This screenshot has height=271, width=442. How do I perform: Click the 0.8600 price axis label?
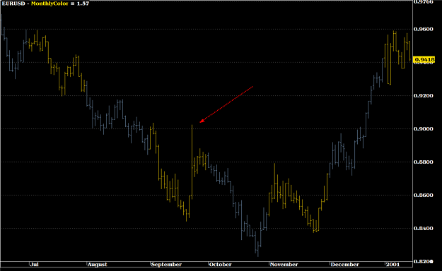click(424, 195)
